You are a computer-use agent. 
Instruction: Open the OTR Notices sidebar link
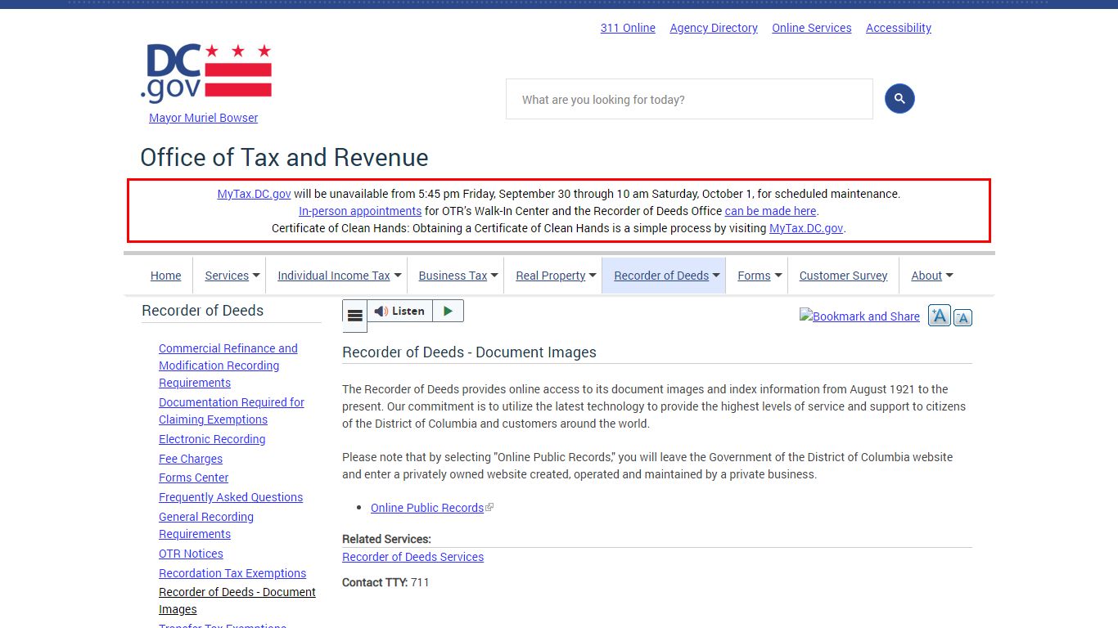191,554
